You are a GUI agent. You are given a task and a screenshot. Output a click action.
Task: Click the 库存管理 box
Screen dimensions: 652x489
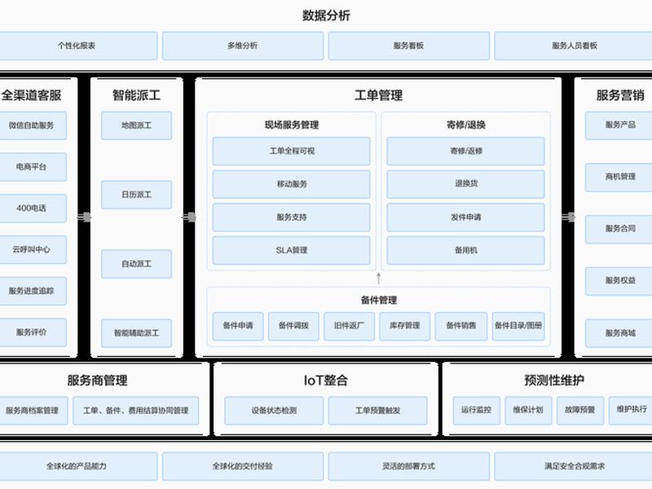(405, 326)
